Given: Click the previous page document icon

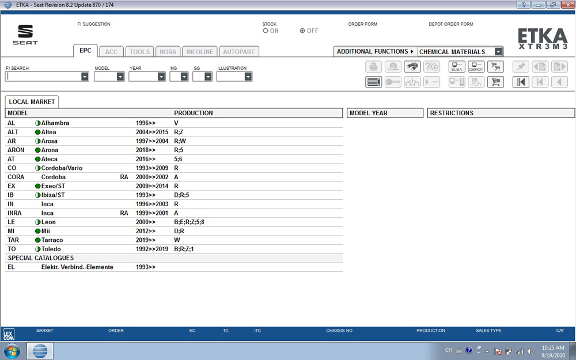Looking at the screenshot, I should [x=540, y=67].
